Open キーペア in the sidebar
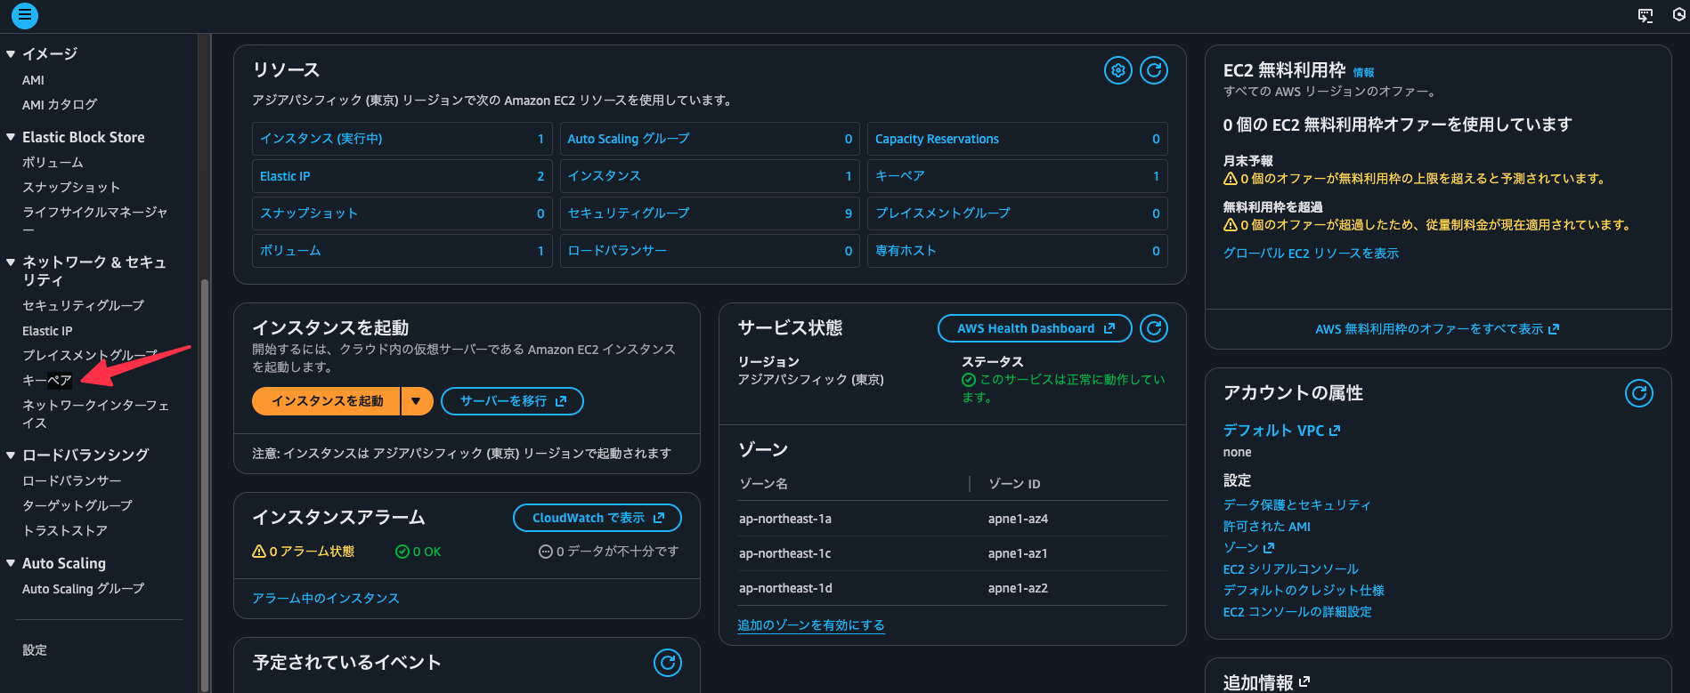1690x693 pixels. [47, 381]
